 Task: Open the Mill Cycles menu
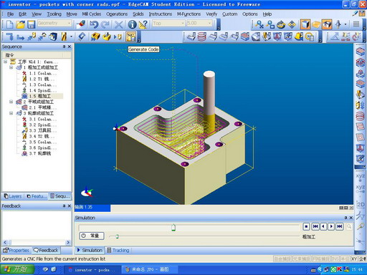pos(92,14)
